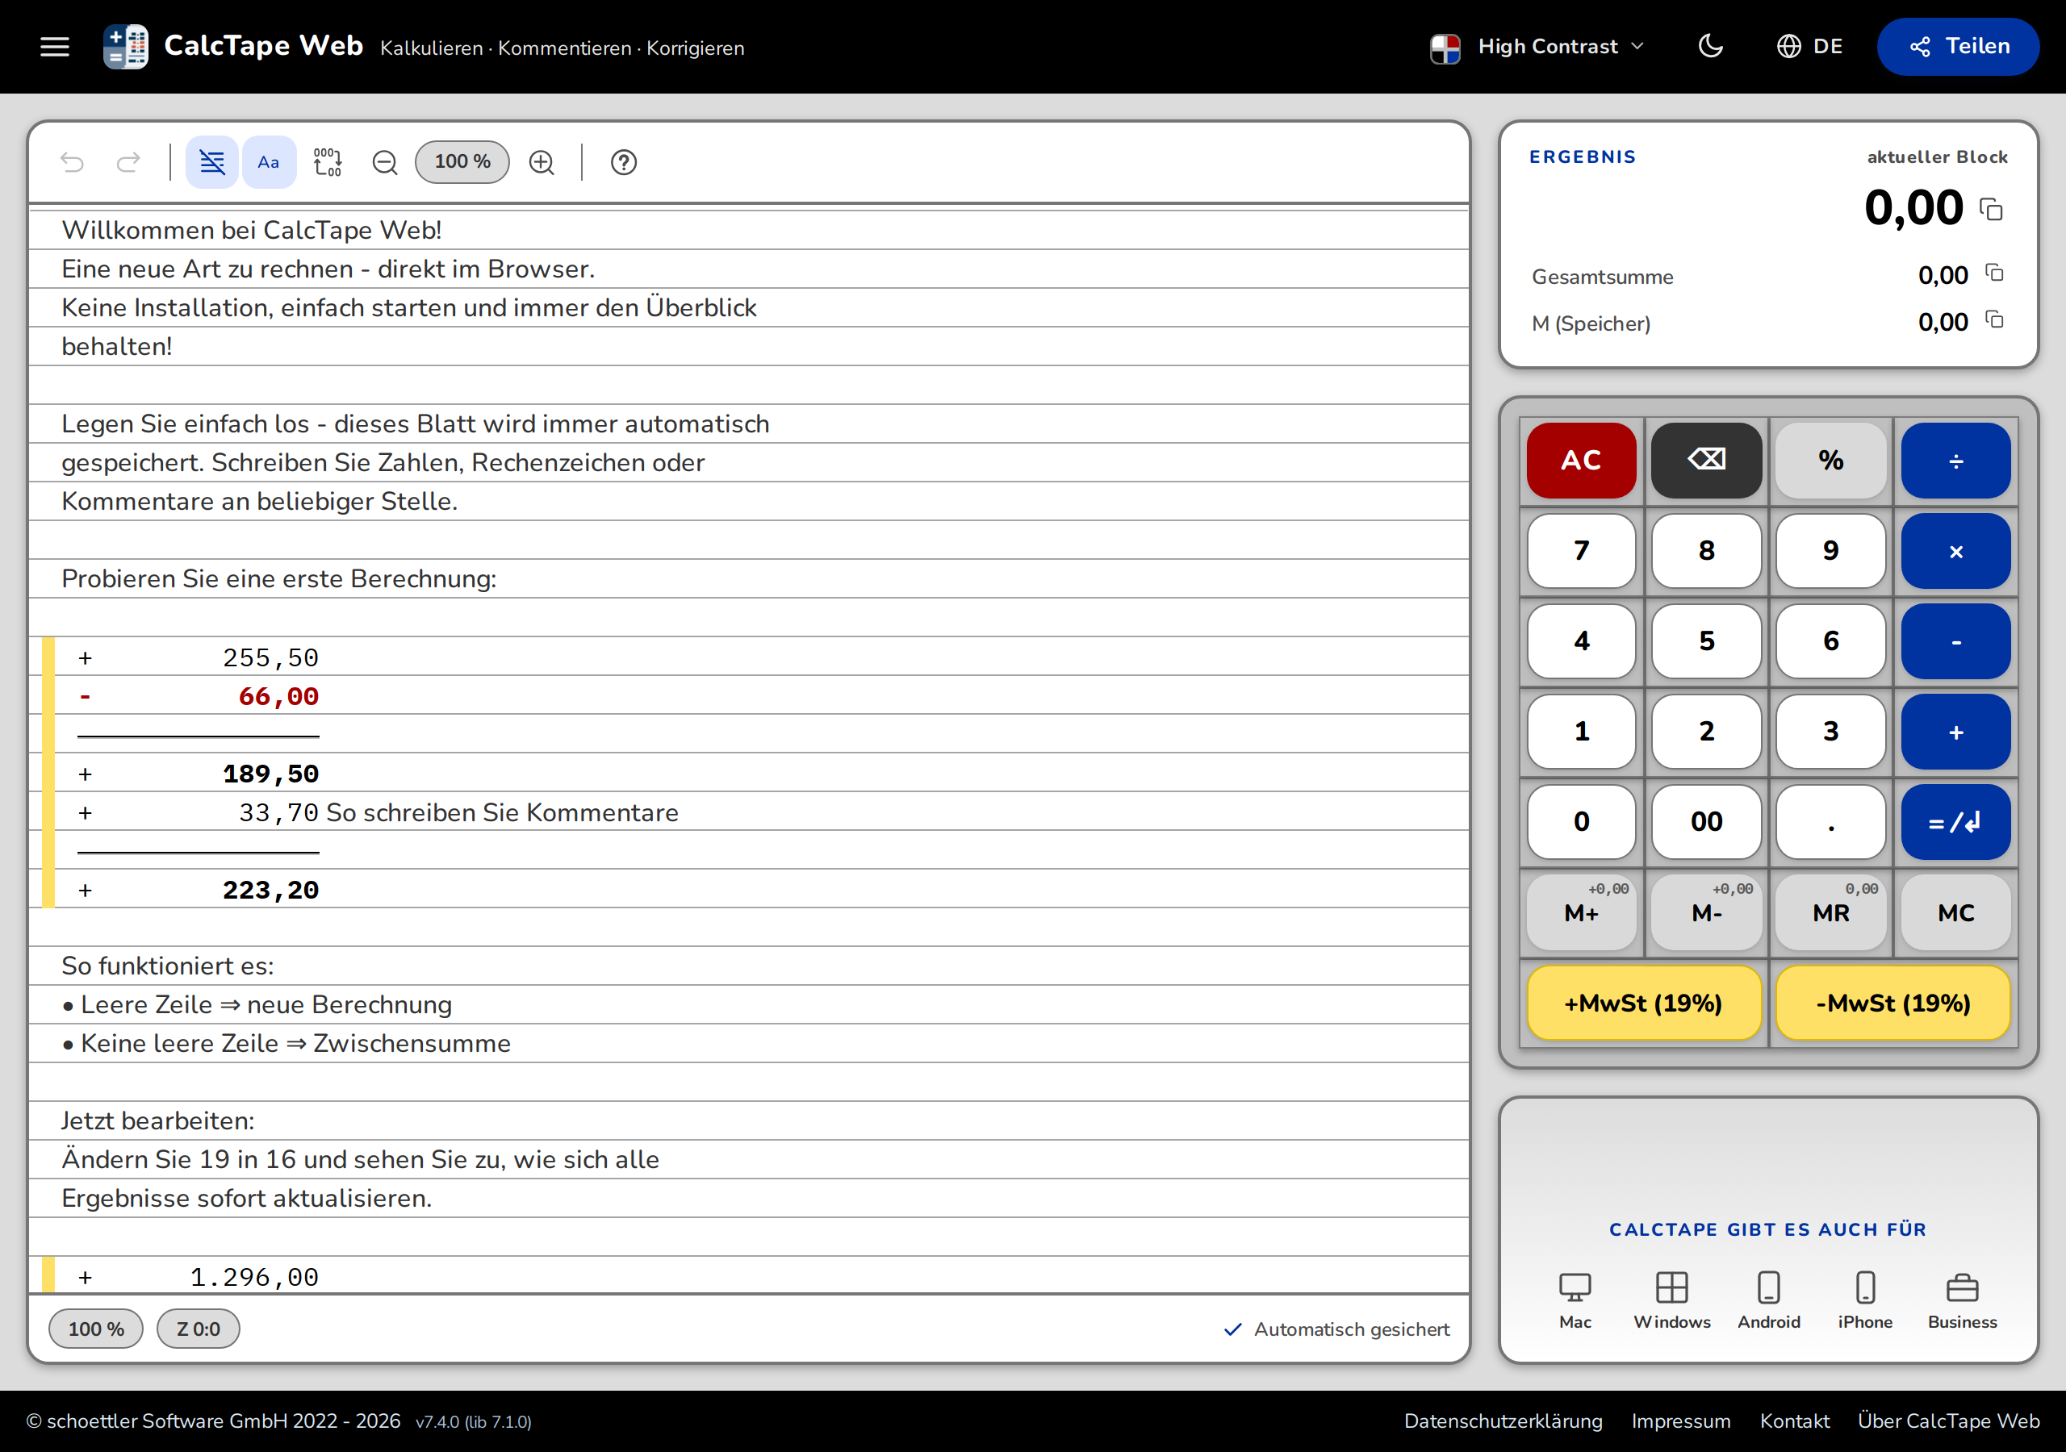This screenshot has width=2066, height=1452.
Task: Open the hamburger menu
Action: [55, 47]
